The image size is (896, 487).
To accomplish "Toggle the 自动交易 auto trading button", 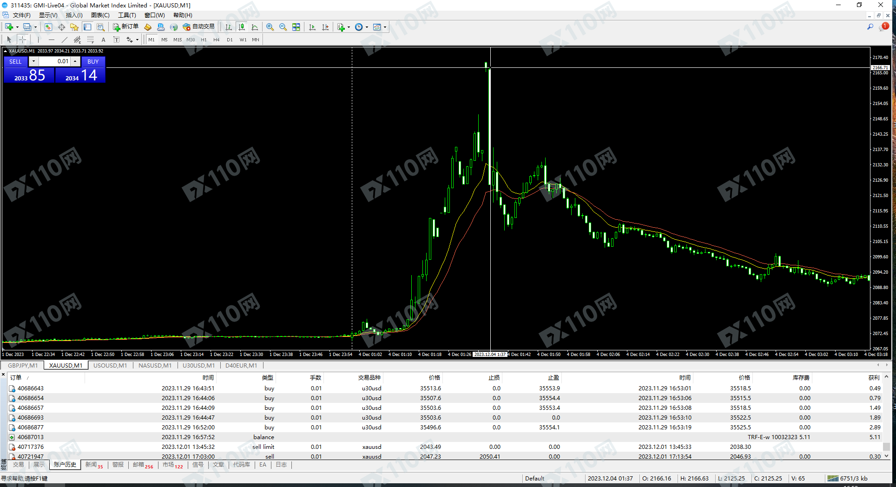I will pos(199,27).
